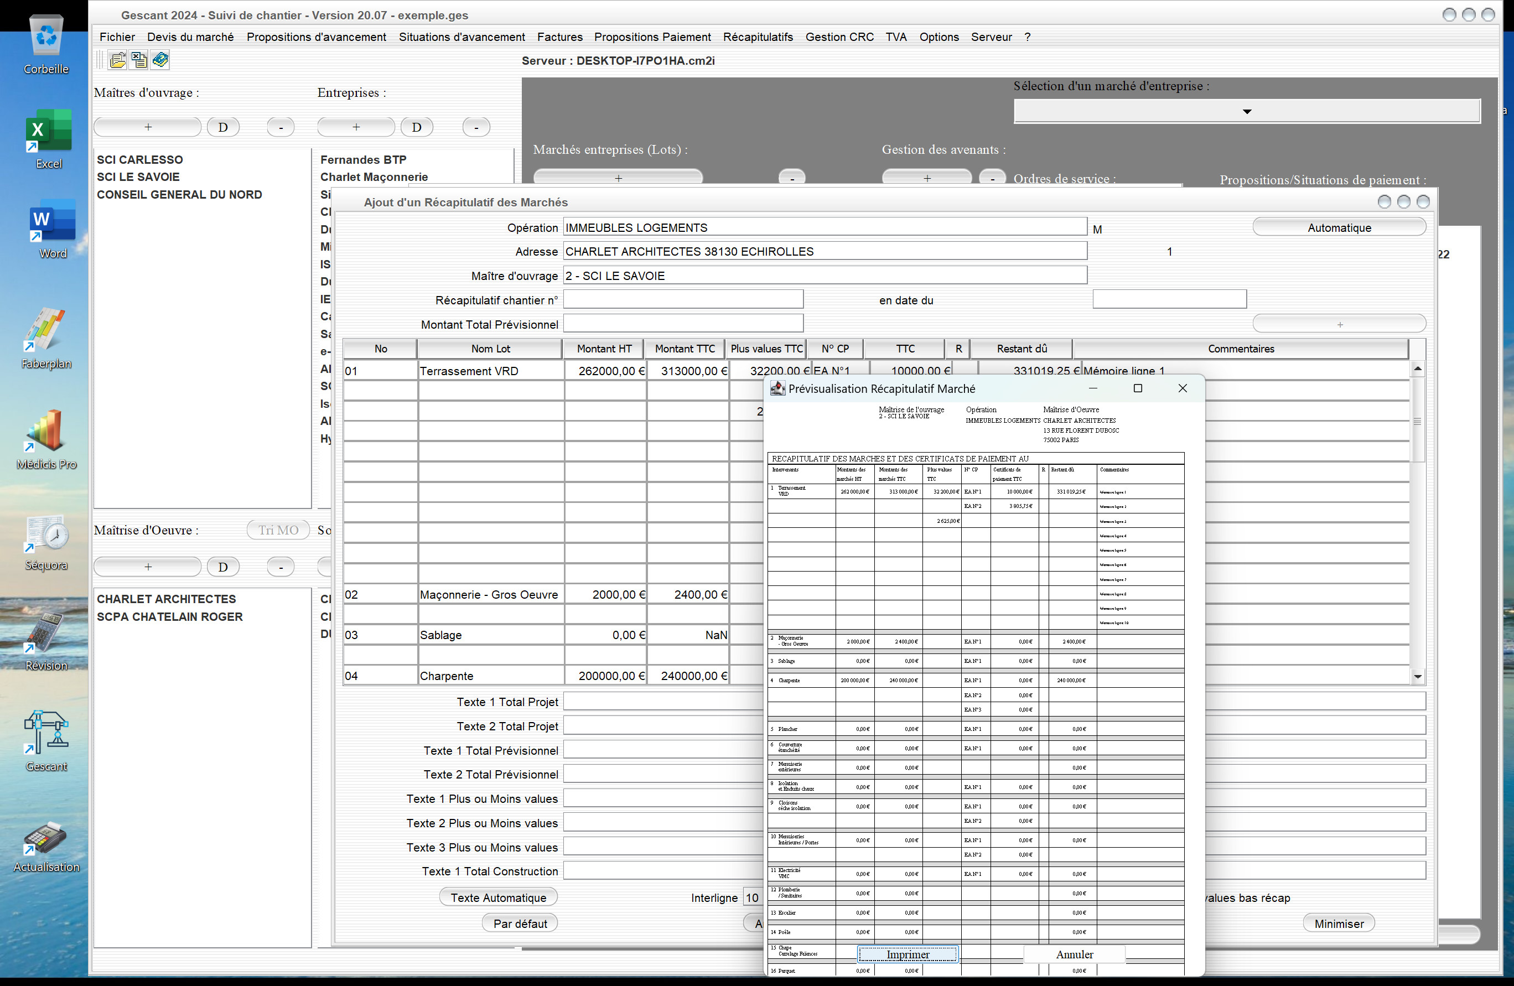Viewport: 1514px width, 986px height.
Task: Add a Maître d'ouvrage with plus button
Action: 148,127
